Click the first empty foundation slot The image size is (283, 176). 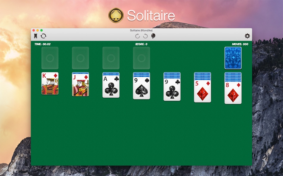(50, 58)
